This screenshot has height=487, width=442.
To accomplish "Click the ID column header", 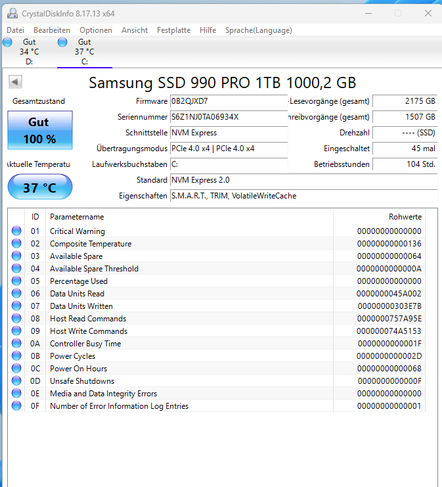I will 35,216.
